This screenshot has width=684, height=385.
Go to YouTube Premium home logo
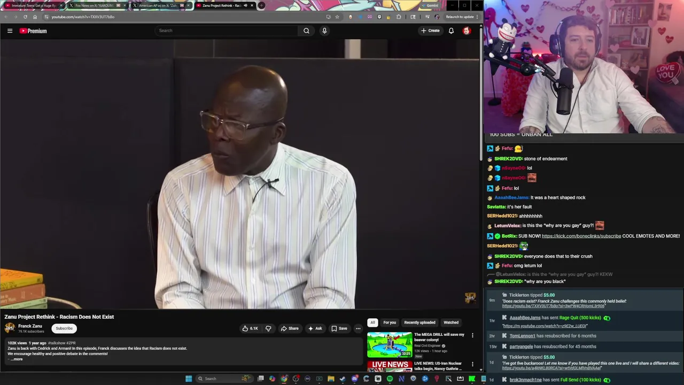pyautogui.click(x=33, y=31)
